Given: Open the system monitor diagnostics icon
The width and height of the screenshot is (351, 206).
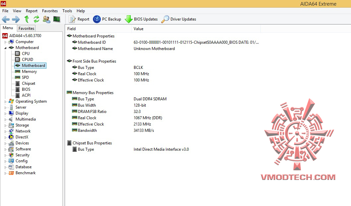Looking at the screenshot, I should [x=57, y=19].
